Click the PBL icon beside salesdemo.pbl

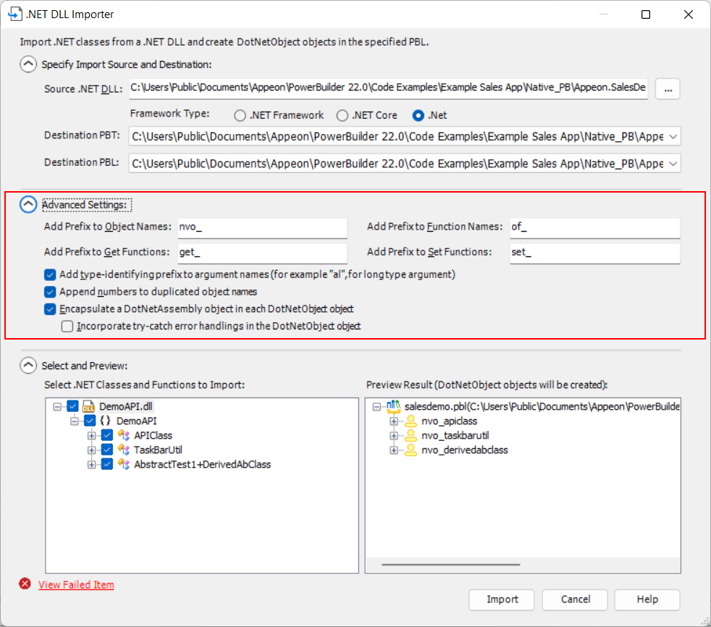pos(392,406)
